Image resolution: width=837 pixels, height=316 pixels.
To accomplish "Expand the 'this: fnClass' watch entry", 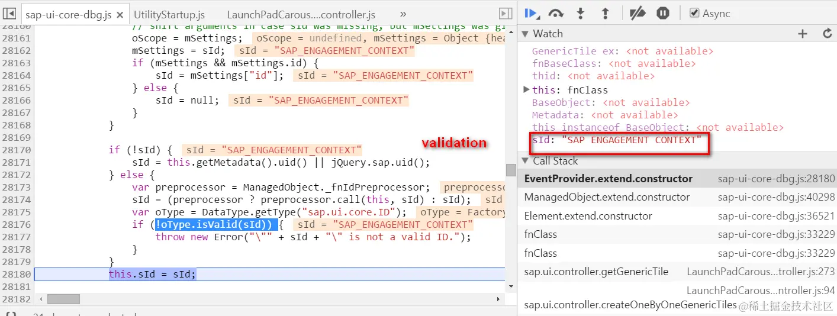I will pyautogui.click(x=527, y=90).
